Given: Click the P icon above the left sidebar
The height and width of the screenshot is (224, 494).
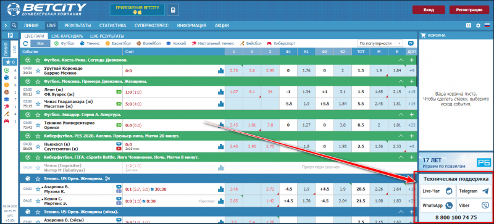Looking at the screenshot, I should [10, 35].
